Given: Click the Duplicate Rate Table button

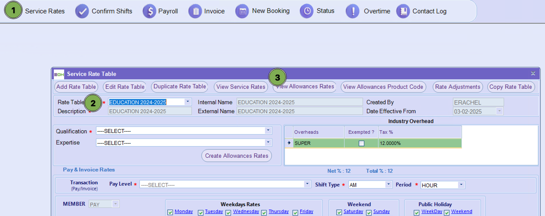Looking at the screenshot, I should (180, 87).
